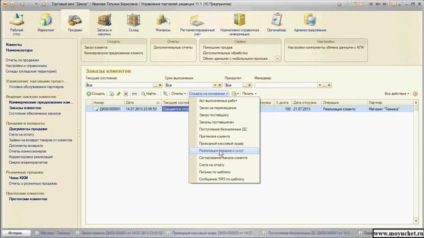Open the Маркетинг section
This screenshot has height=238, width=424.
[46, 23]
